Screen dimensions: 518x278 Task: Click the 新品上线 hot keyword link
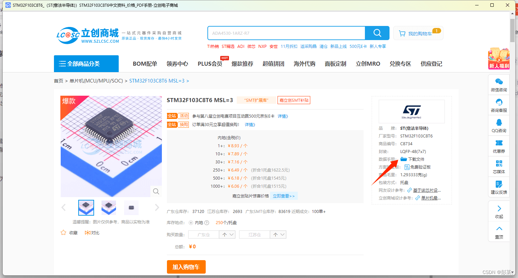338,47
